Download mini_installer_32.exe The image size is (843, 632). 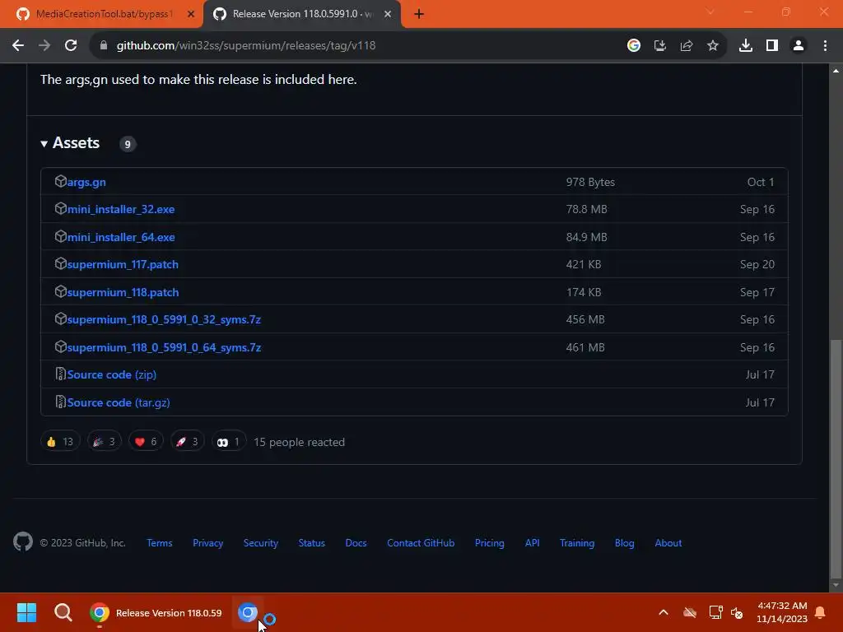coord(121,209)
